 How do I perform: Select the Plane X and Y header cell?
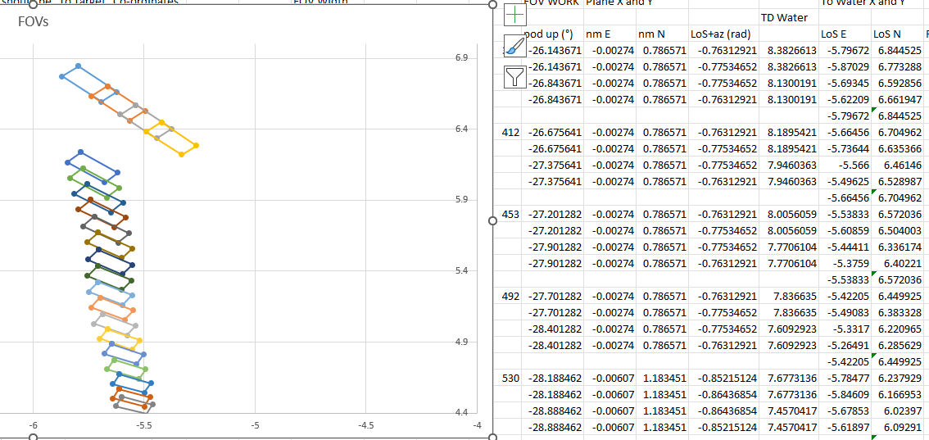618,3
